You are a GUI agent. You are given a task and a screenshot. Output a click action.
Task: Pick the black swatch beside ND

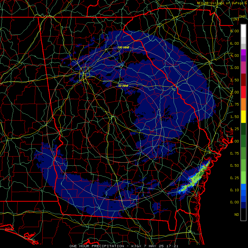(x=243, y=214)
